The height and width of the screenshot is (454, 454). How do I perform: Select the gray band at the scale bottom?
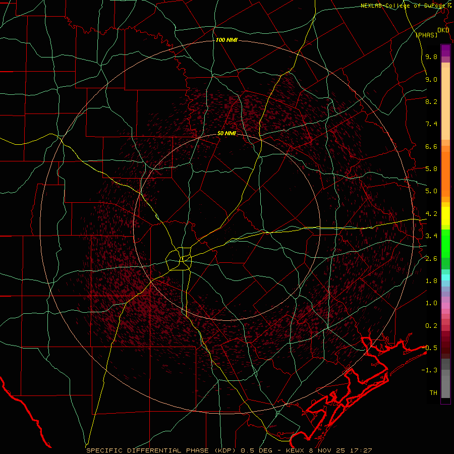click(x=445, y=378)
